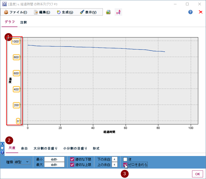
Task: Click the 80 label on the X axis
Action: click(158, 128)
